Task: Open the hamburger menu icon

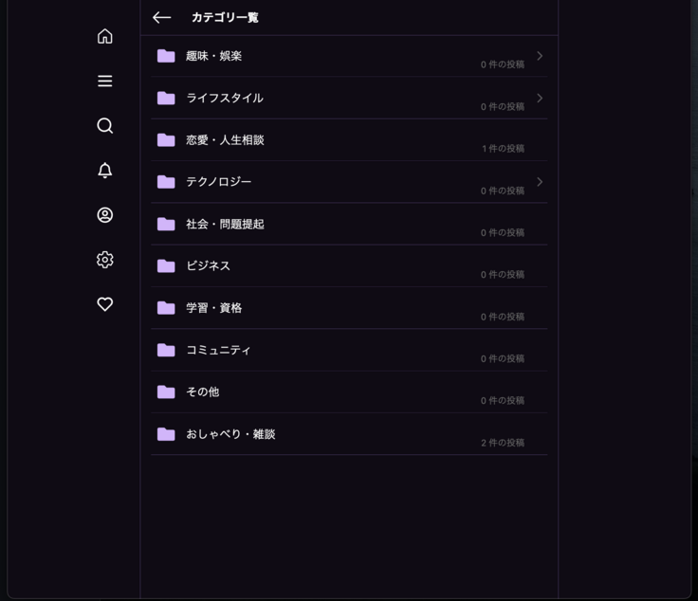Action: click(x=105, y=82)
